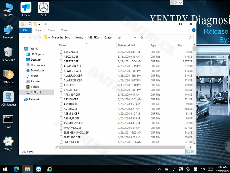Switch to Details view layout button
Viewport: 230px width, 173px height.
[x=188, y=152]
